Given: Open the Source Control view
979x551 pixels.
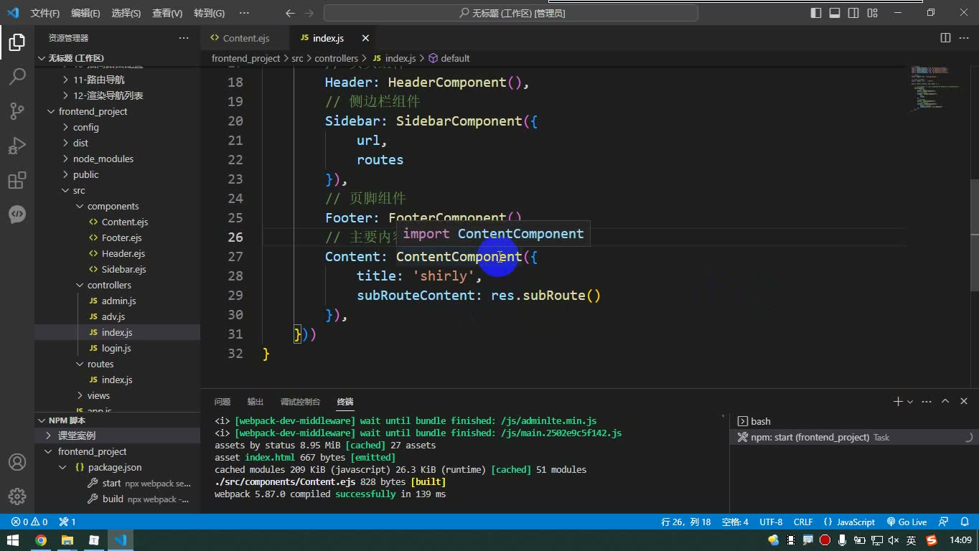Looking at the screenshot, I should coord(17,110).
